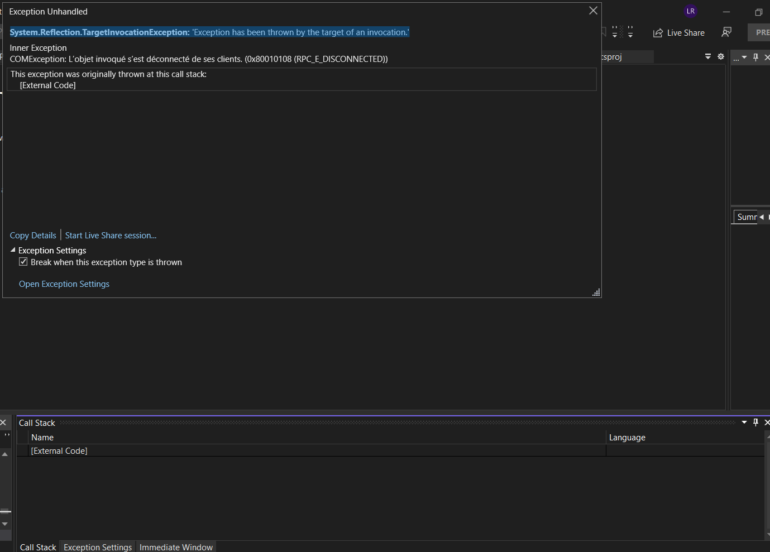
Task: Select the External Code row in the Call Stack
Action: (x=59, y=450)
